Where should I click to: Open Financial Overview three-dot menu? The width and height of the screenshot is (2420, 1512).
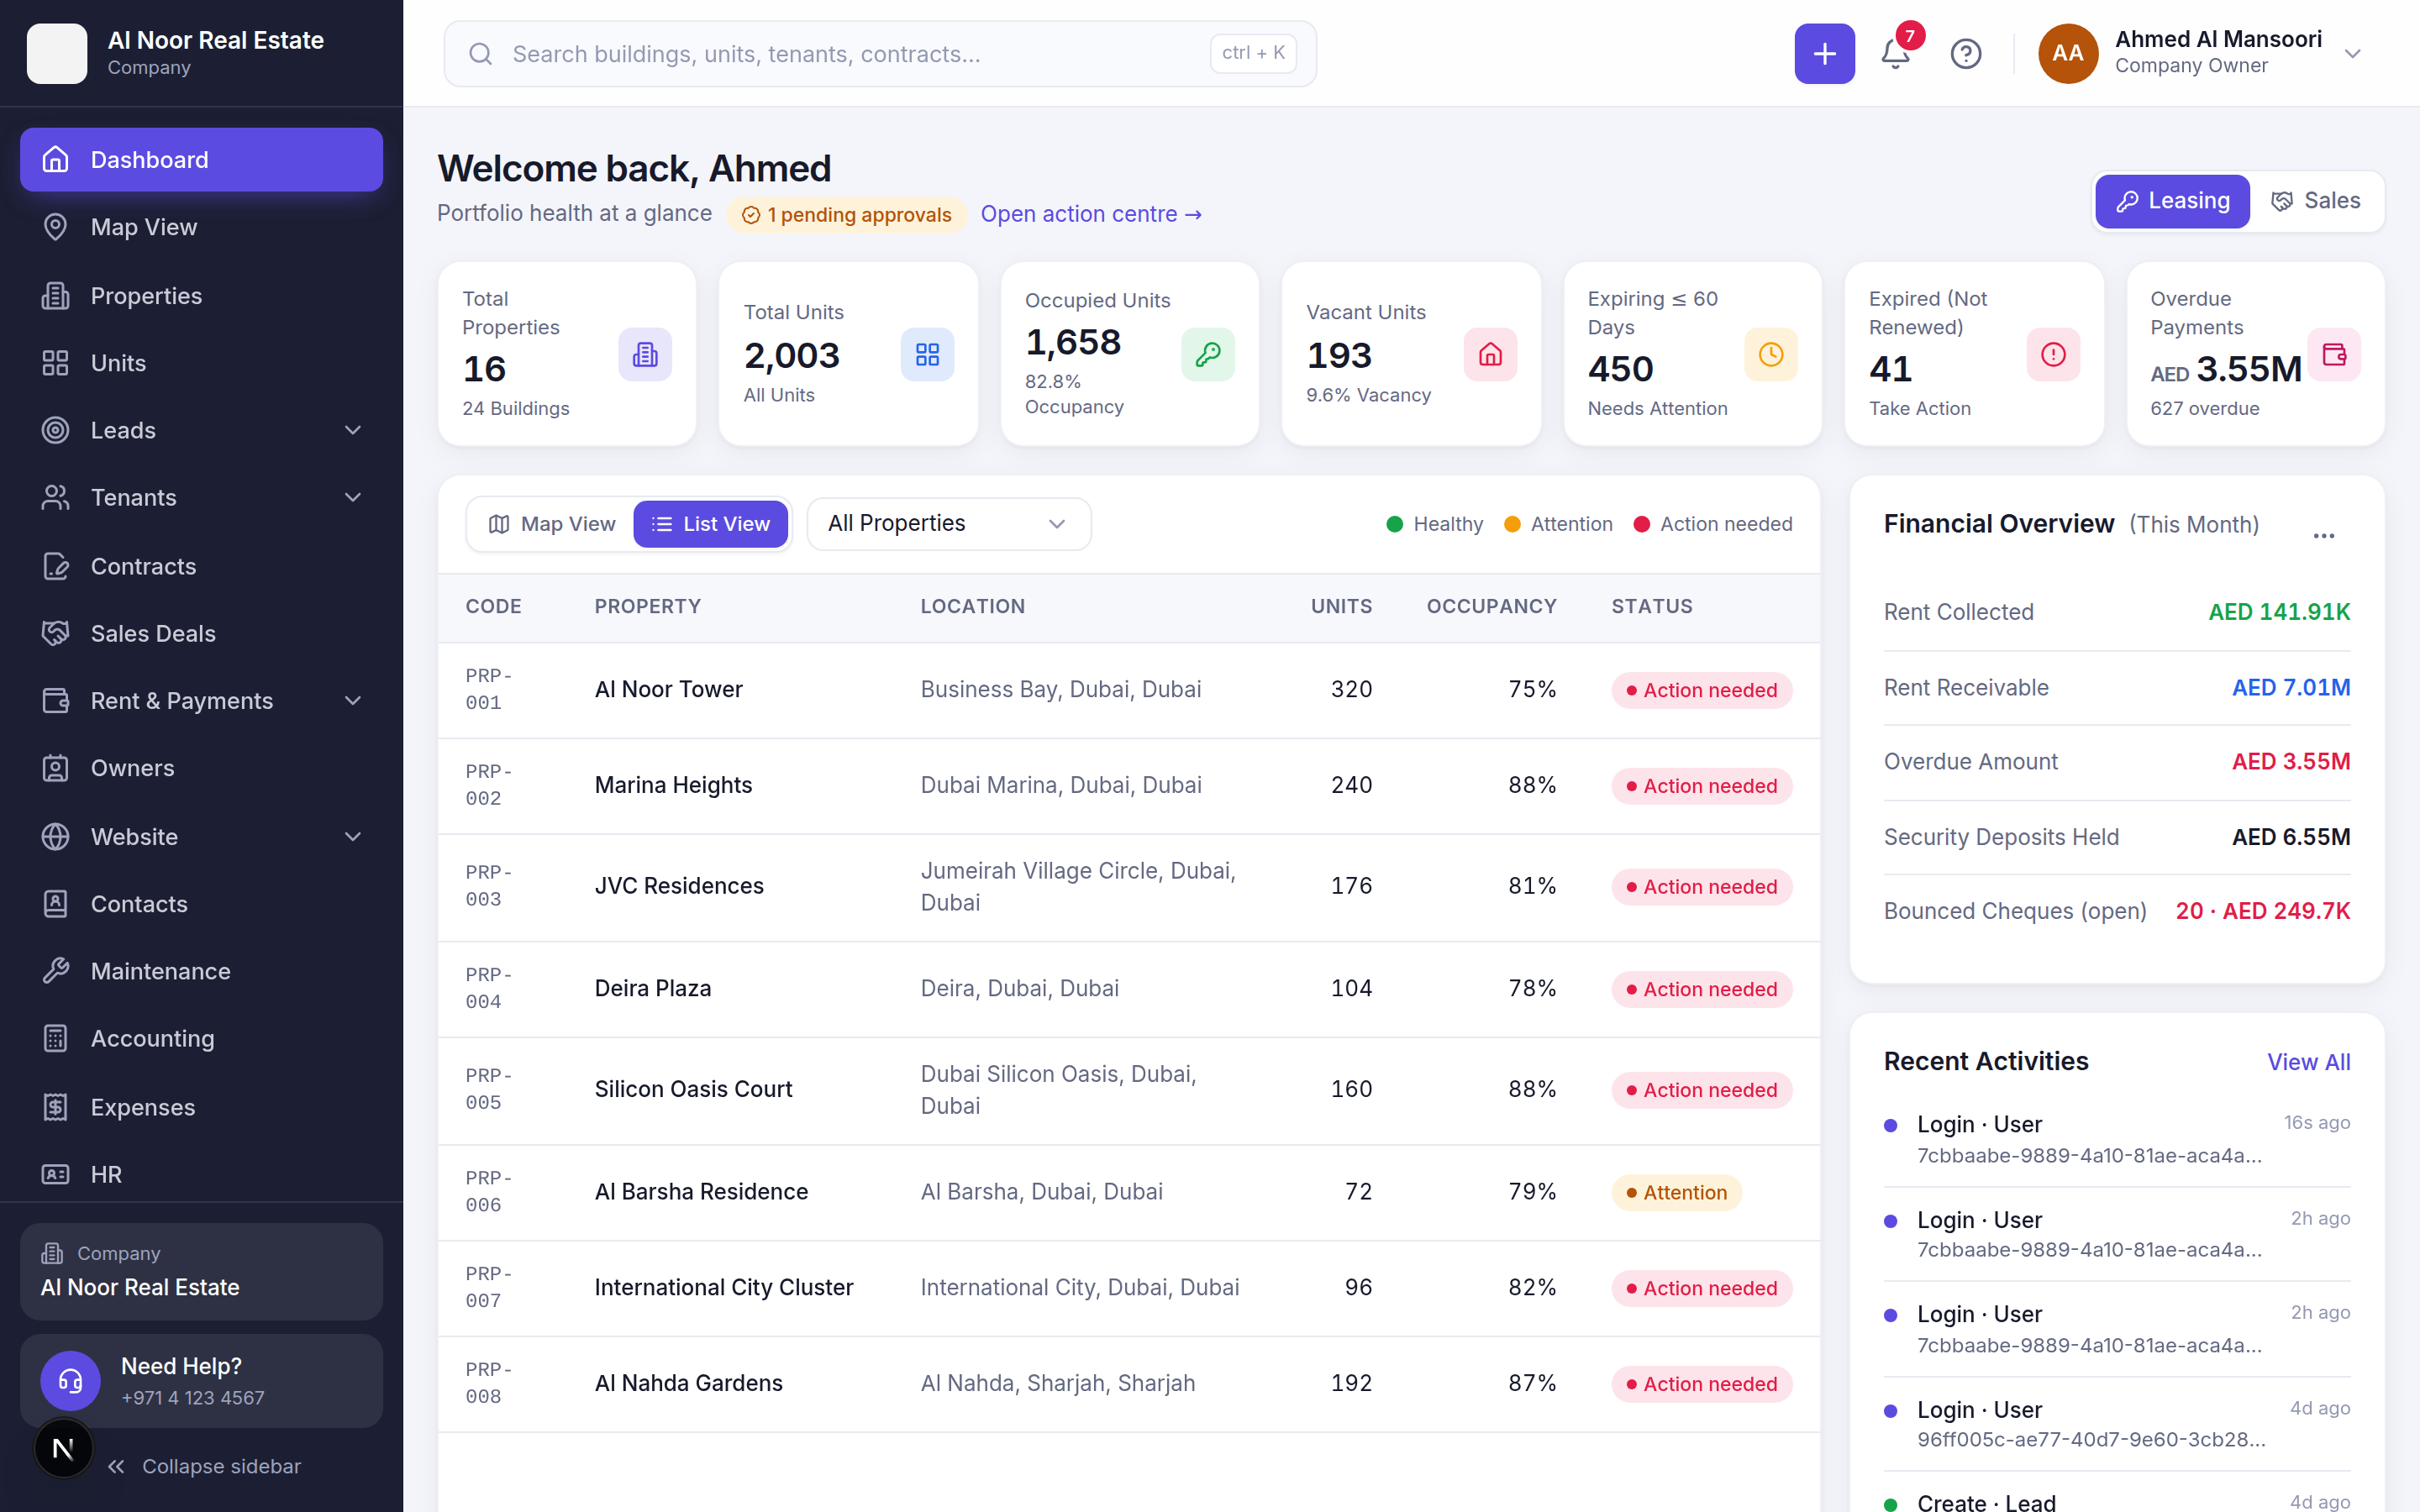(x=2323, y=536)
